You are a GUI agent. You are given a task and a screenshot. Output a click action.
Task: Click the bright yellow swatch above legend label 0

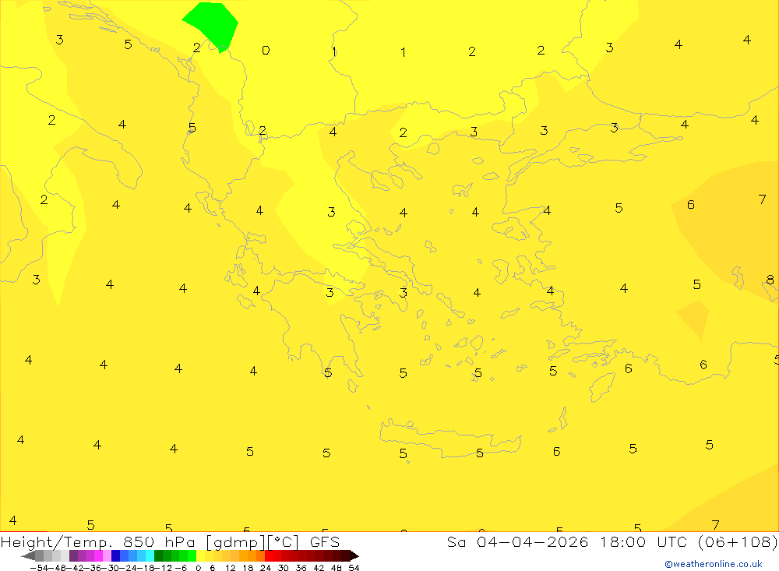(x=200, y=555)
